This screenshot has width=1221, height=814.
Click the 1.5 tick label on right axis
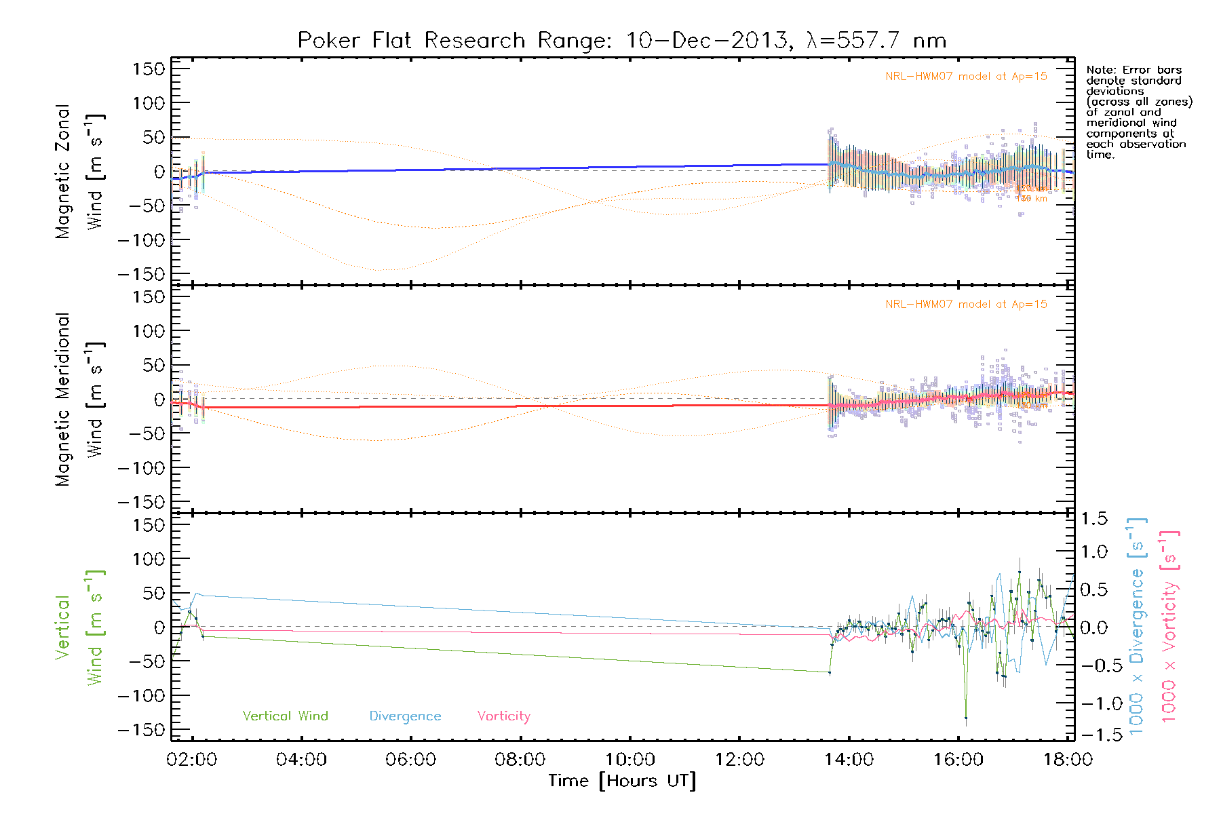1093,519
